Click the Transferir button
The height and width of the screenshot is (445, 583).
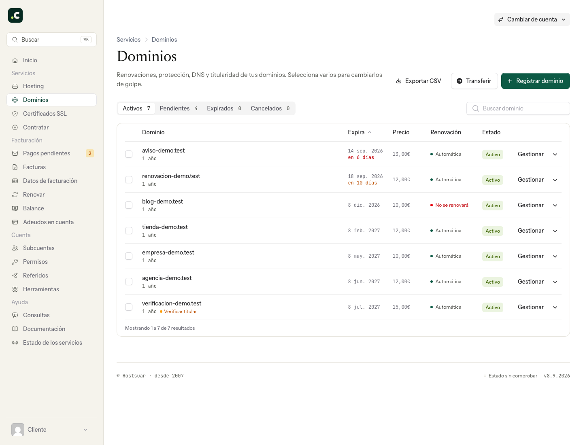pos(474,81)
